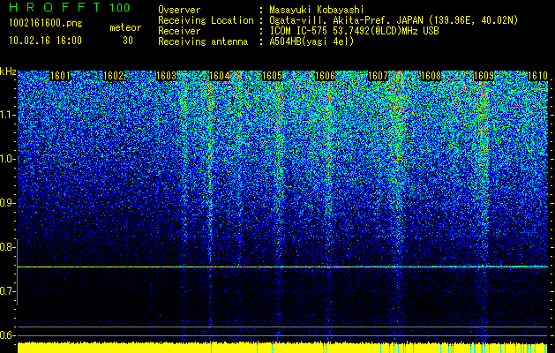Screen dimensions: 555x353
Task: Click the Receiving Location label
Action: pyautogui.click(x=206, y=20)
